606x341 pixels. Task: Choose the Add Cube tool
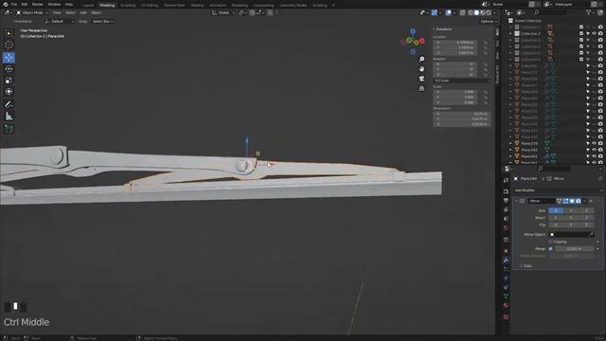[9, 129]
